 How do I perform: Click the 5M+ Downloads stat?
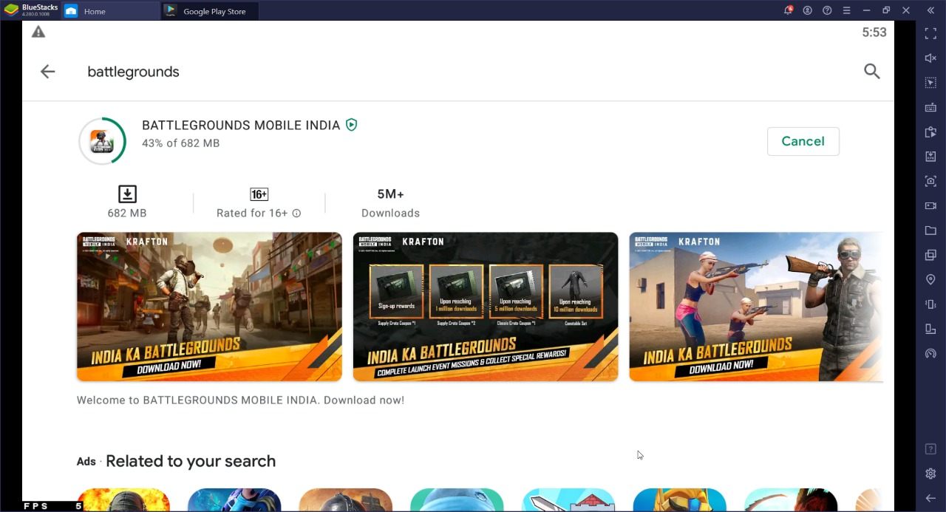pyautogui.click(x=390, y=203)
